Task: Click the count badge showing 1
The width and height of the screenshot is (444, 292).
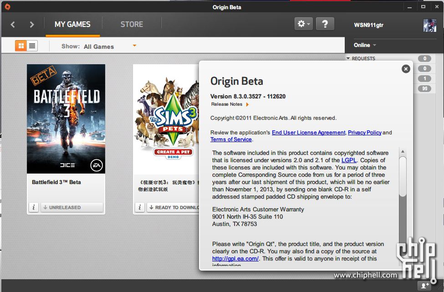Action: [424, 78]
